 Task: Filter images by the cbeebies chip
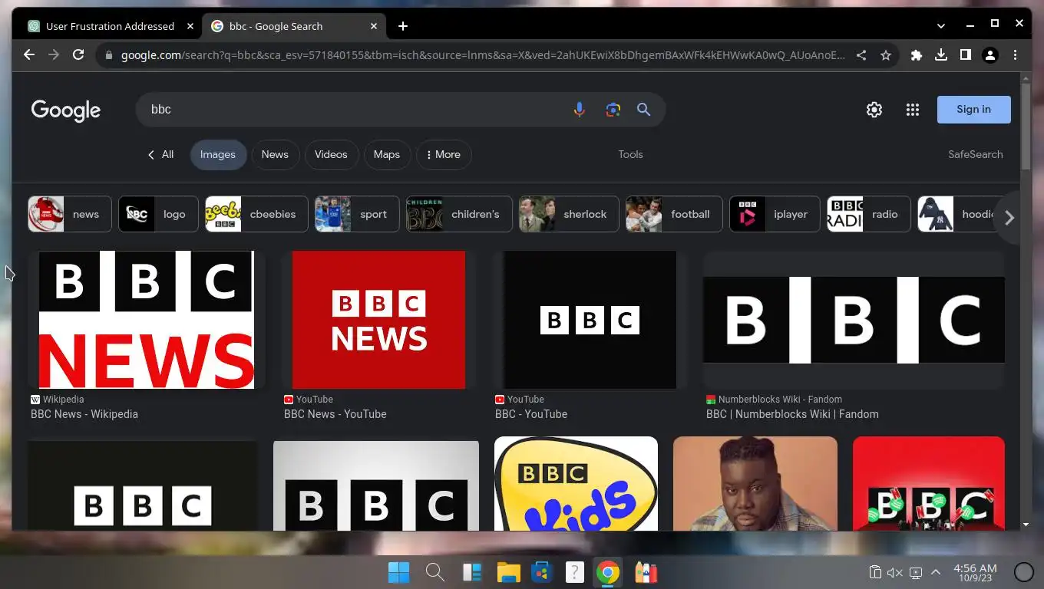click(x=256, y=214)
